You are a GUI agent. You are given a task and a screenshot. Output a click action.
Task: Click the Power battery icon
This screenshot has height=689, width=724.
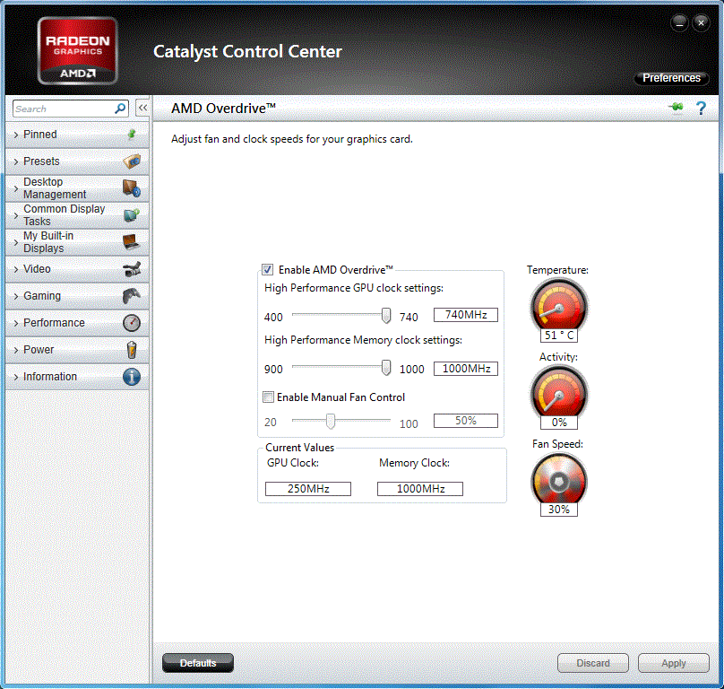click(132, 350)
